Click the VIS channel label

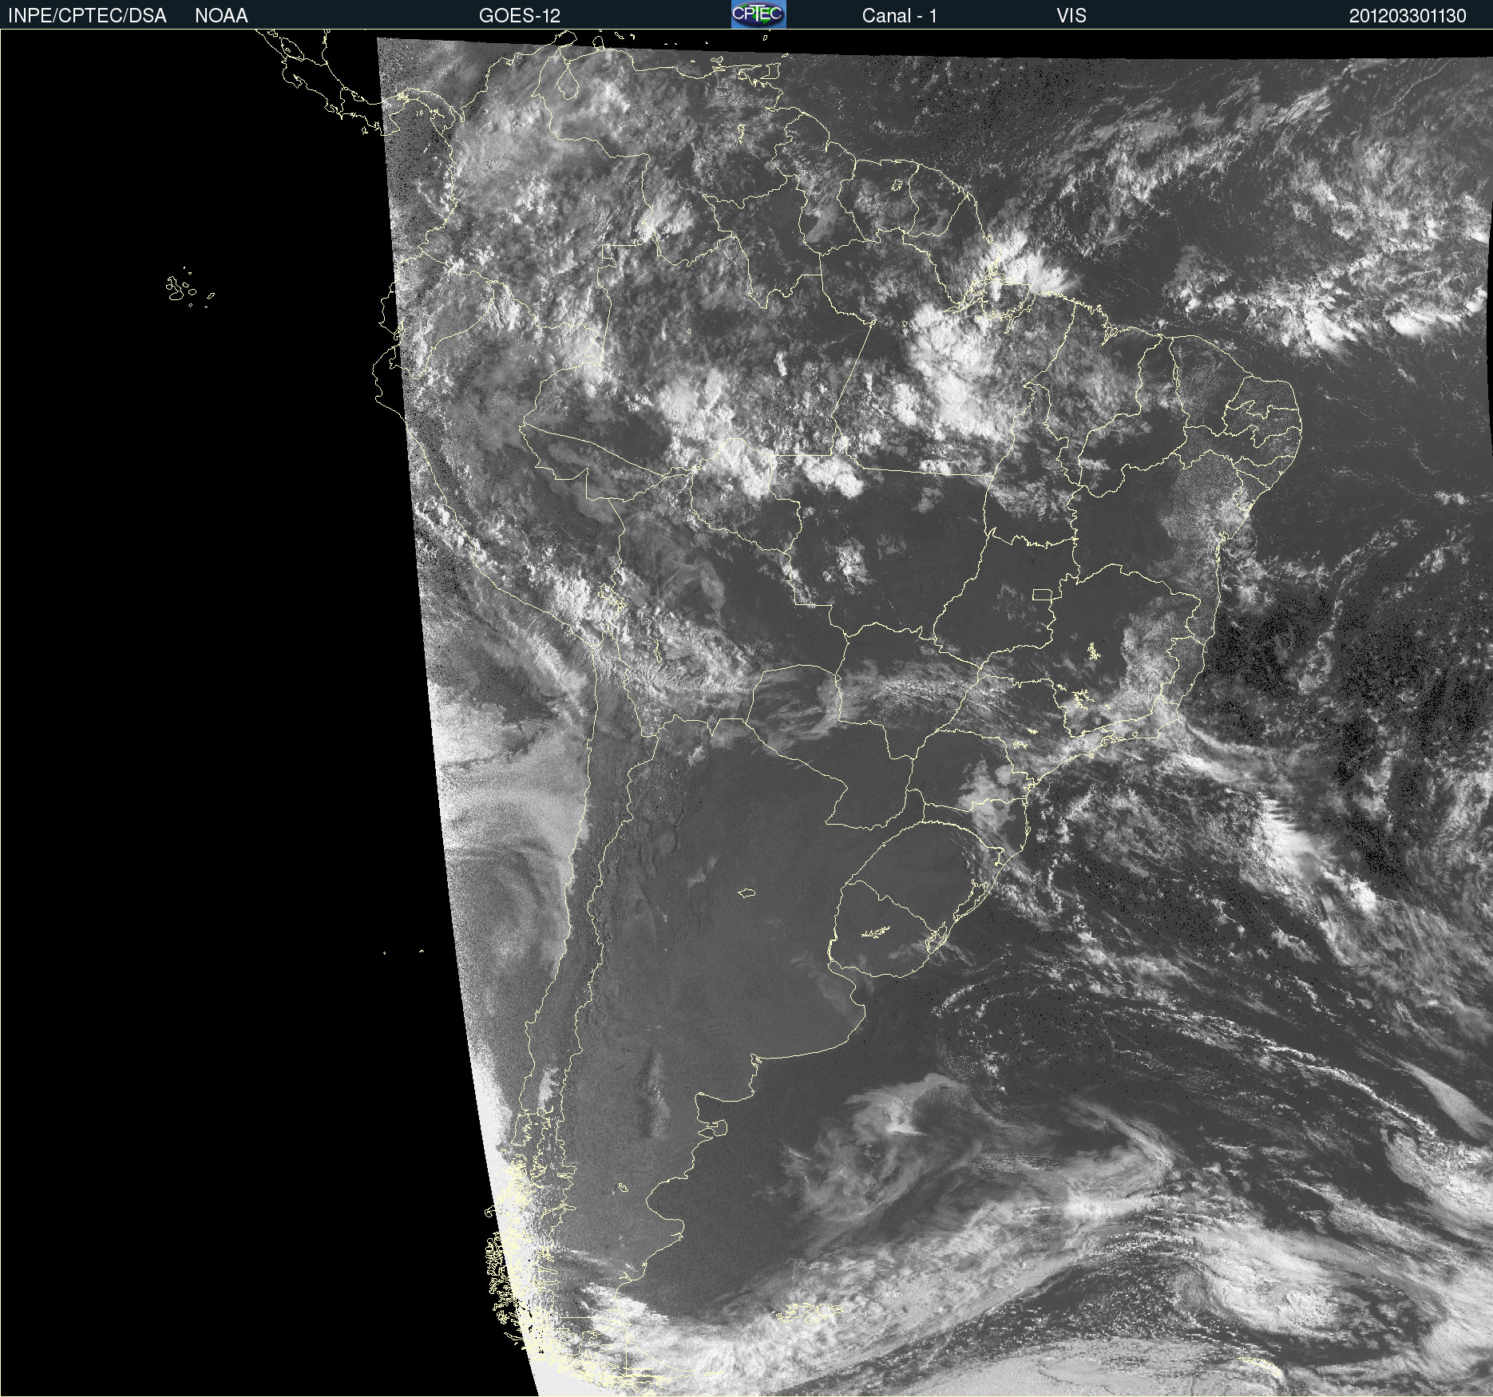[x=1071, y=16]
